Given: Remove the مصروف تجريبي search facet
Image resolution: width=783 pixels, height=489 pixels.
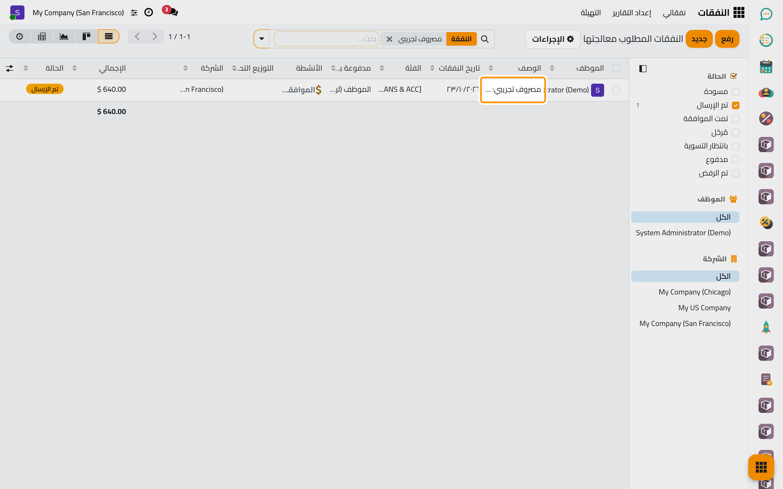Looking at the screenshot, I should tap(389, 39).
